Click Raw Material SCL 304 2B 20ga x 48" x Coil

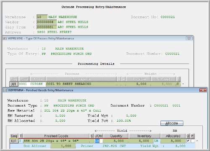pos(73,110)
